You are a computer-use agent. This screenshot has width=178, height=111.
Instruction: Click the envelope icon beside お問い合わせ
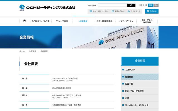click(113, 11)
